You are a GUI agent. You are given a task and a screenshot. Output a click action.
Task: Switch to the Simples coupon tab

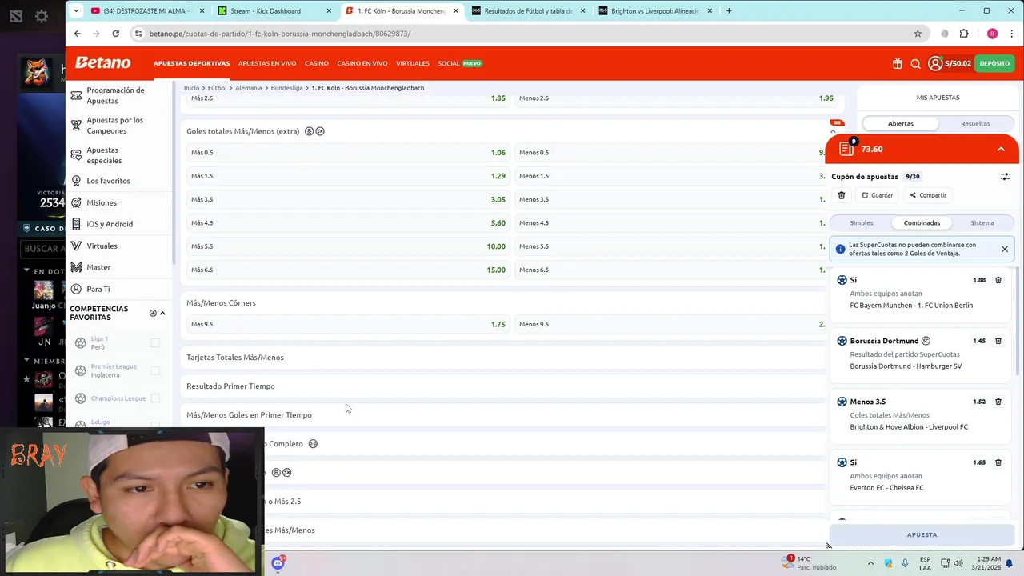(862, 223)
